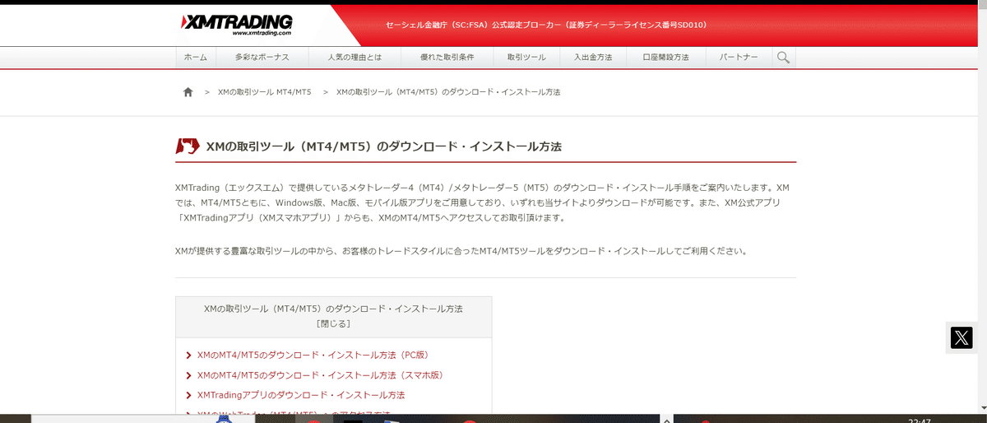
Task: Open the X (Twitter) share icon
Action: pos(961,337)
